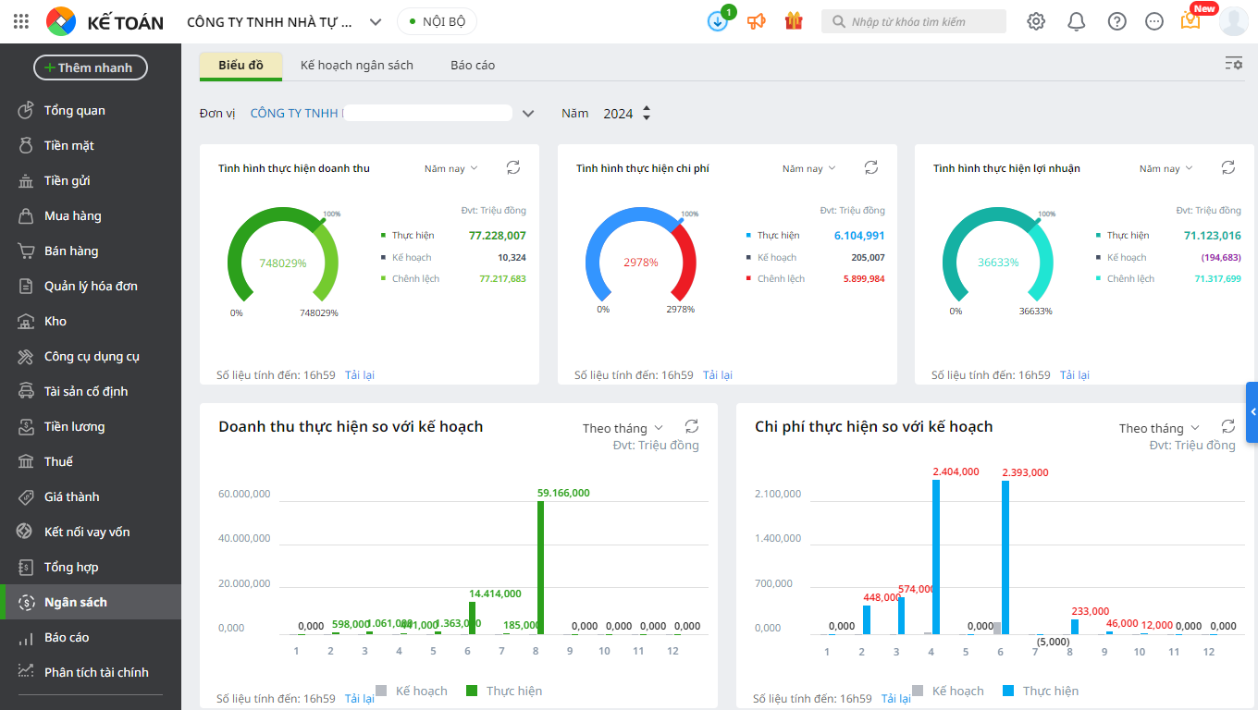
Task: Open Kho module
Action: tap(91, 322)
